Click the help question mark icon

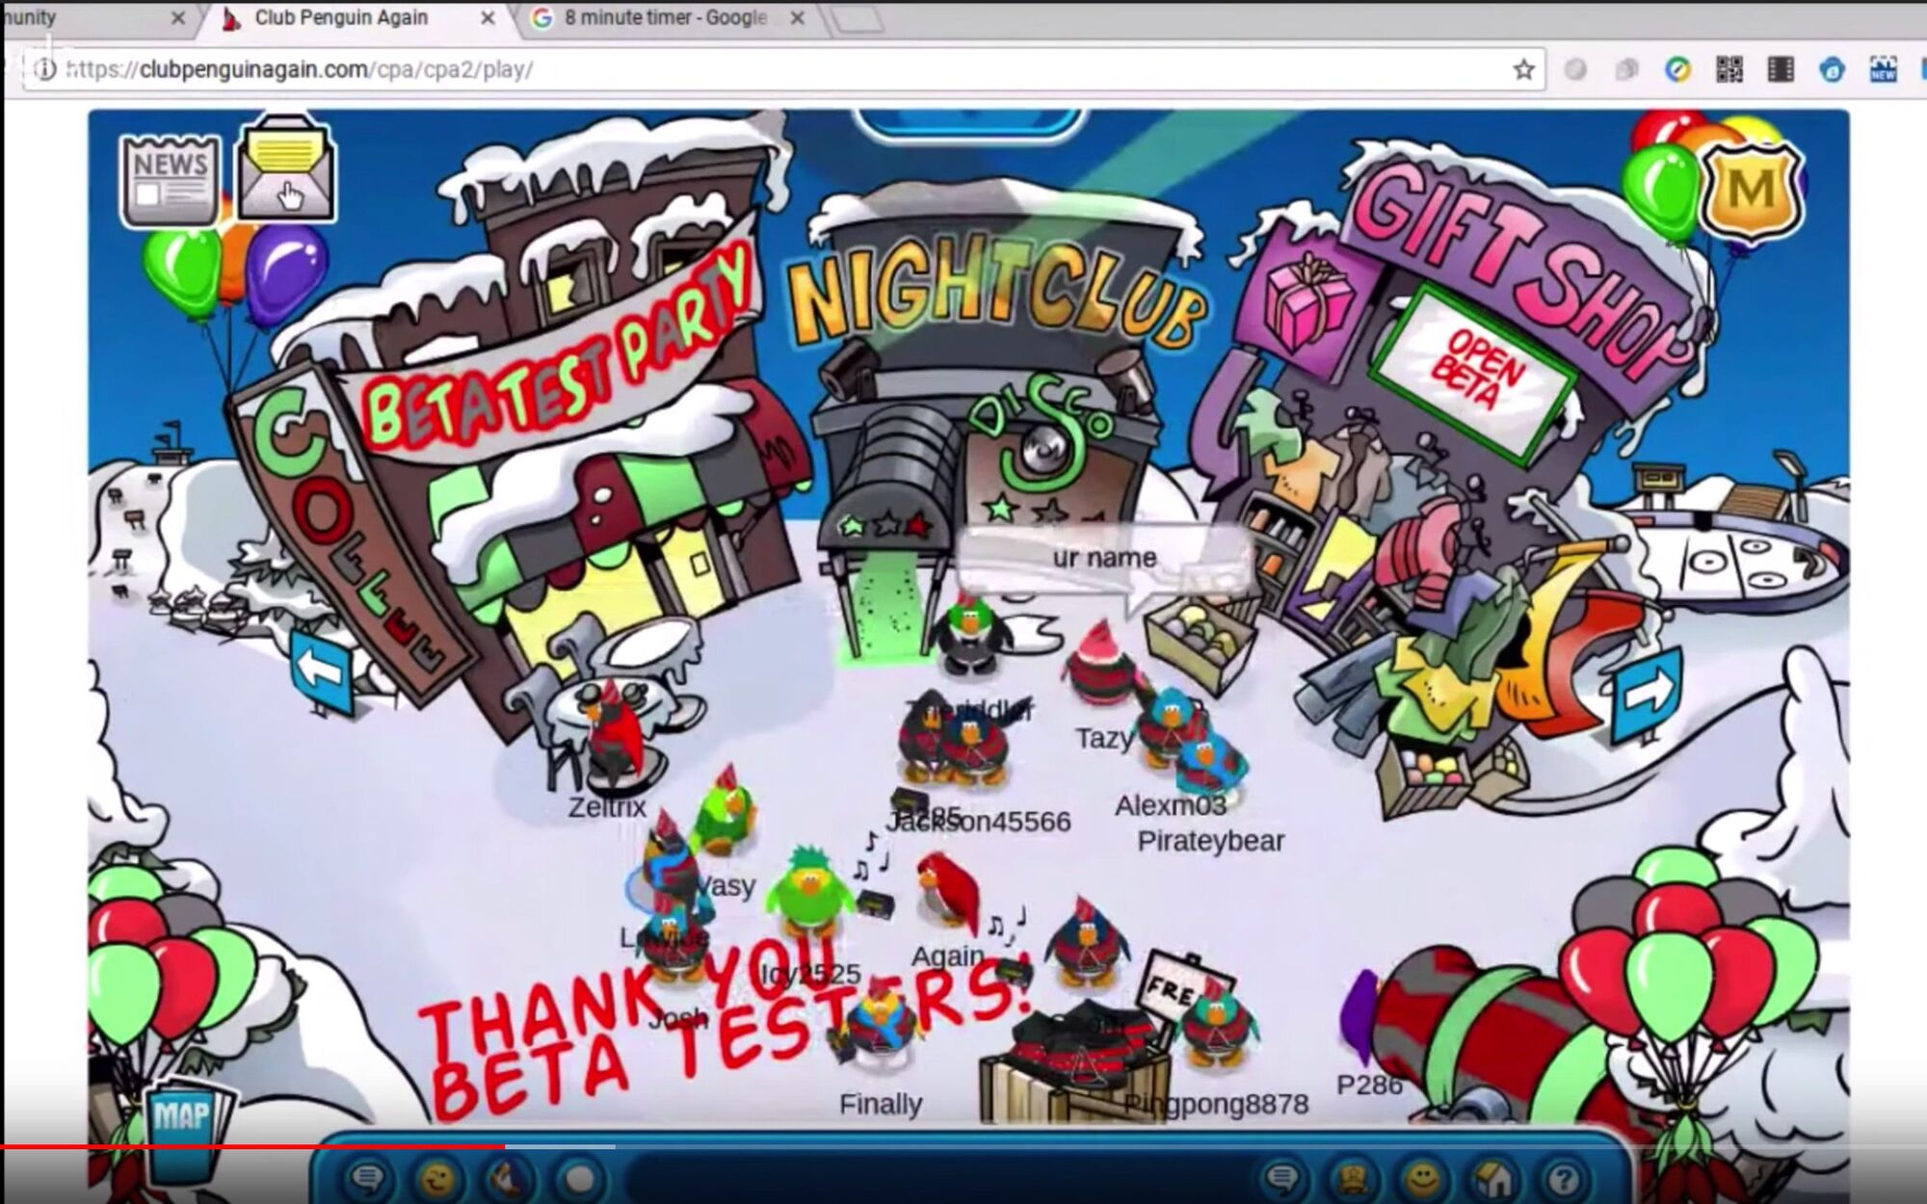1564,1178
